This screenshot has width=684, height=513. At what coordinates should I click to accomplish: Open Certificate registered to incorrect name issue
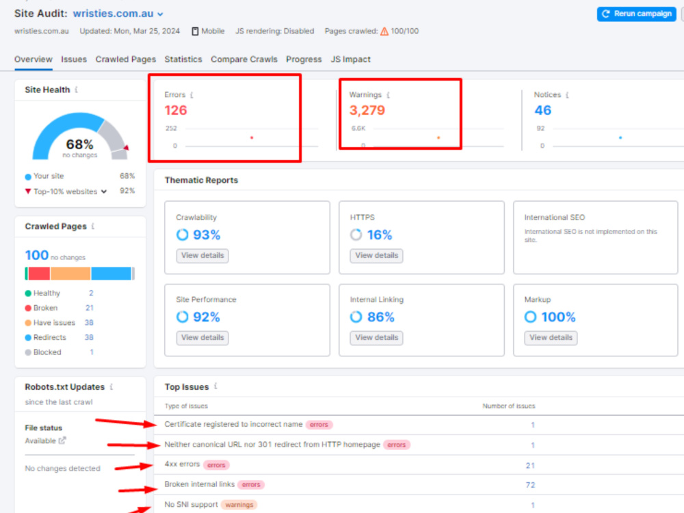[233, 425]
